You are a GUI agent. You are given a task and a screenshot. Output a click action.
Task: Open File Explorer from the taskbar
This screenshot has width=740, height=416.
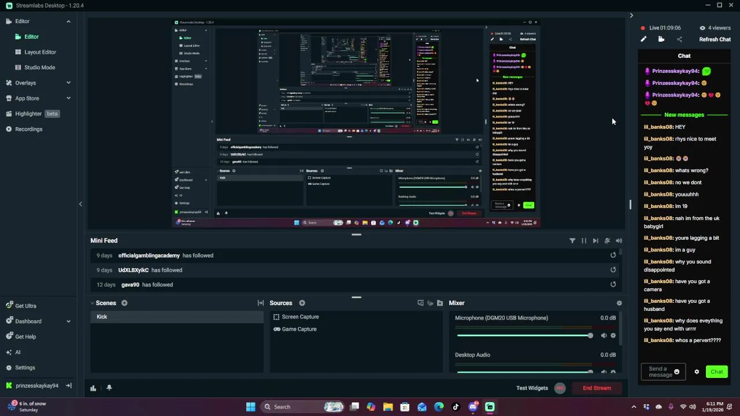[388, 407]
